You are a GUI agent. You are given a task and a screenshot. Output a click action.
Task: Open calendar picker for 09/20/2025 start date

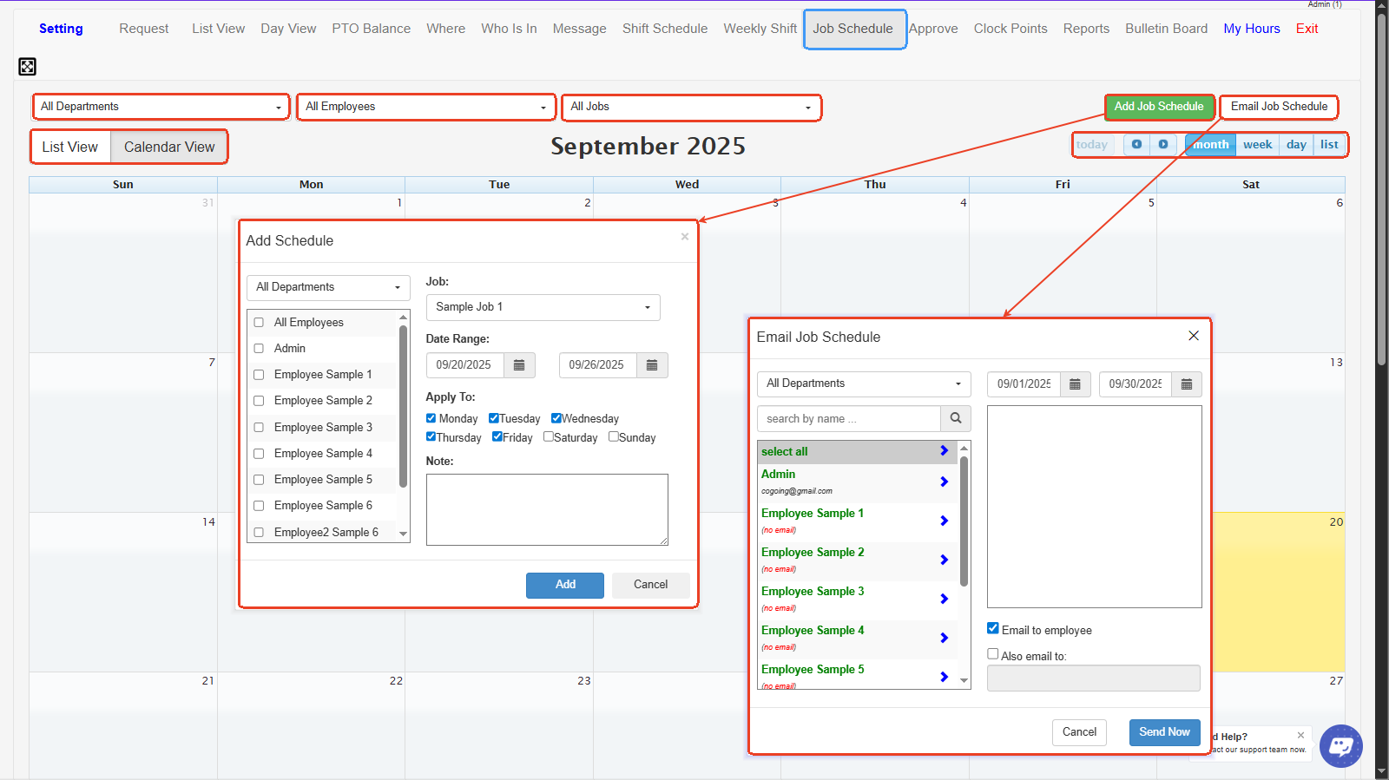coord(519,365)
